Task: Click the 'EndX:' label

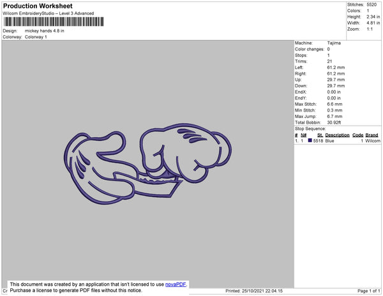Action: coord(301,92)
